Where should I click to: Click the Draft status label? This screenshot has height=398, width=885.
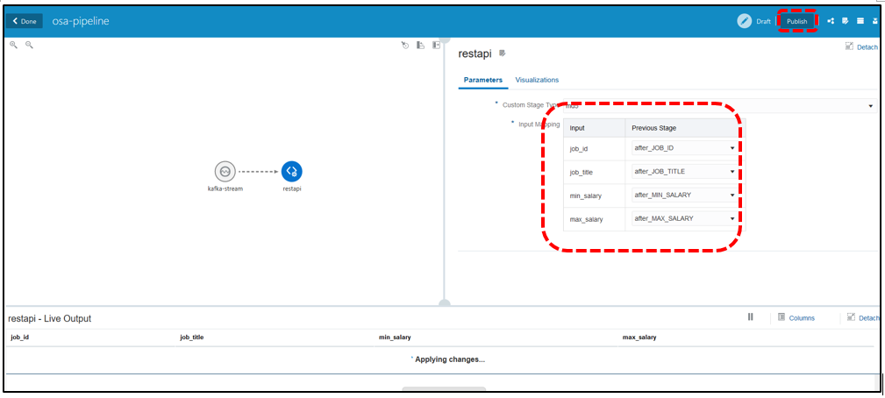(764, 21)
